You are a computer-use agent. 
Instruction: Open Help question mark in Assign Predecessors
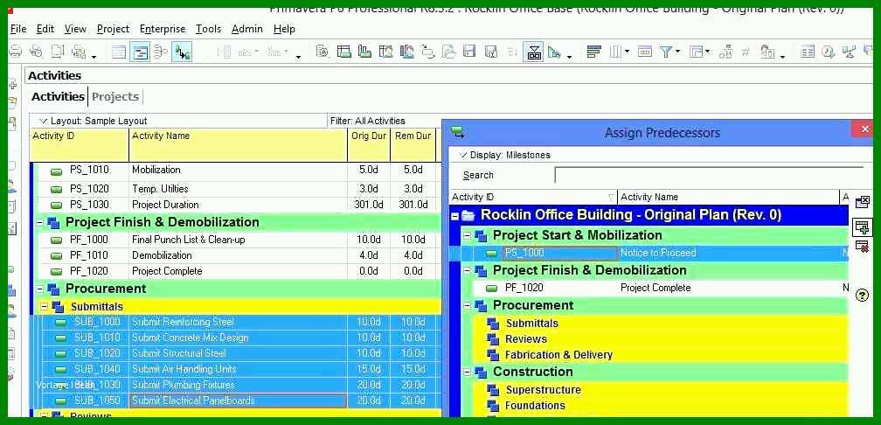coord(862,296)
